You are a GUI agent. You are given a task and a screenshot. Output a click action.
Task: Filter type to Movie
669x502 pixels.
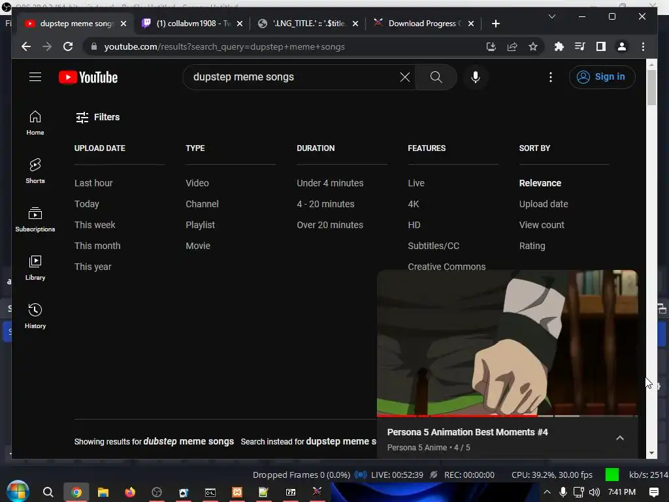tap(198, 246)
